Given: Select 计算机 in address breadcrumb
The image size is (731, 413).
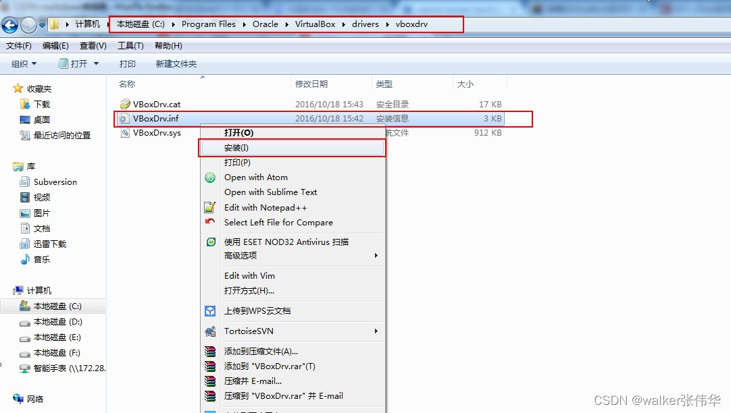Looking at the screenshot, I should (88, 24).
